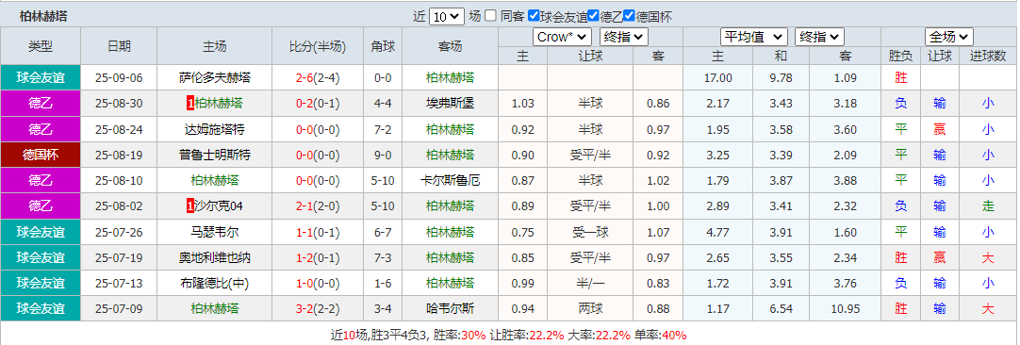The width and height of the screenshot is (1020, 345).
Task: Click the odds value 10.95
Action: (846, 308)
